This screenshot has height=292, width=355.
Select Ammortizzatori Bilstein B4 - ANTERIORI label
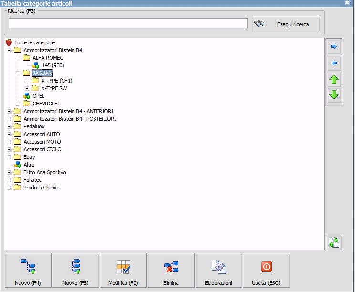[x=68, y=111]
